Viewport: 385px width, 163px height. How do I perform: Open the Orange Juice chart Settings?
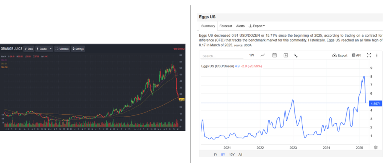click(x=78, y=49)
